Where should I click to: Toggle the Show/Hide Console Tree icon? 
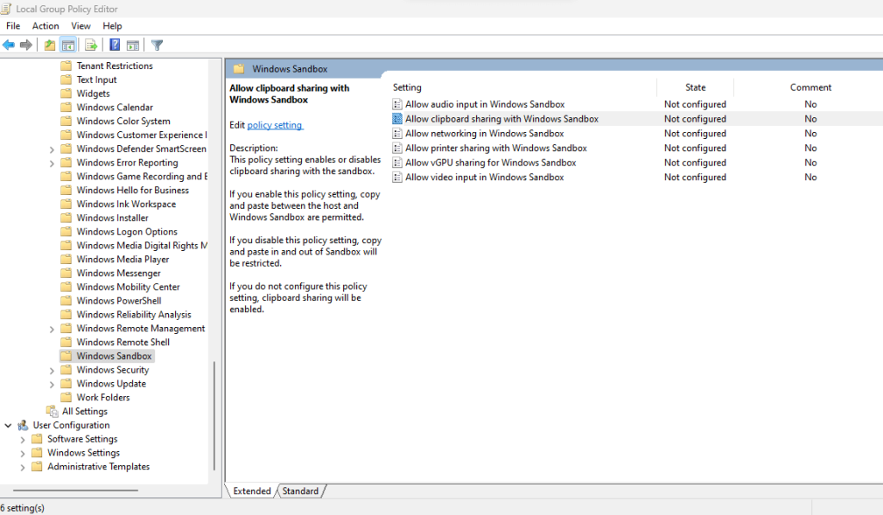[x=68, y=45]
